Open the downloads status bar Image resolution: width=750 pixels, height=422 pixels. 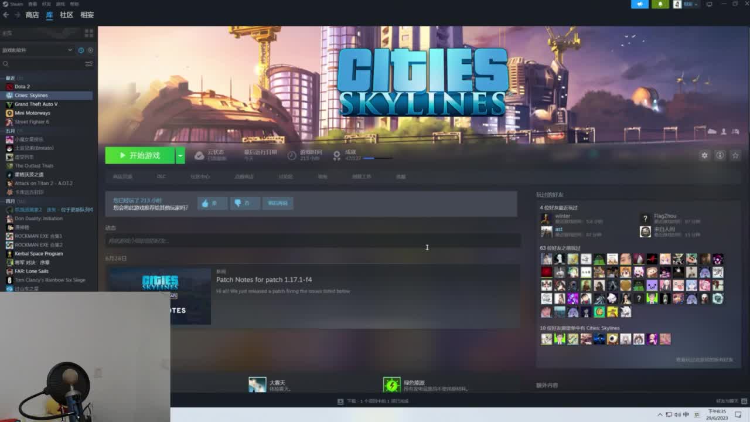(x=373, y=401)
